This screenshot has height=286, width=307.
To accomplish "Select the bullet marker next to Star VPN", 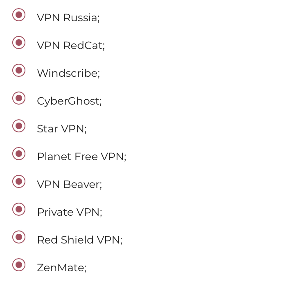I will point(19,126).
